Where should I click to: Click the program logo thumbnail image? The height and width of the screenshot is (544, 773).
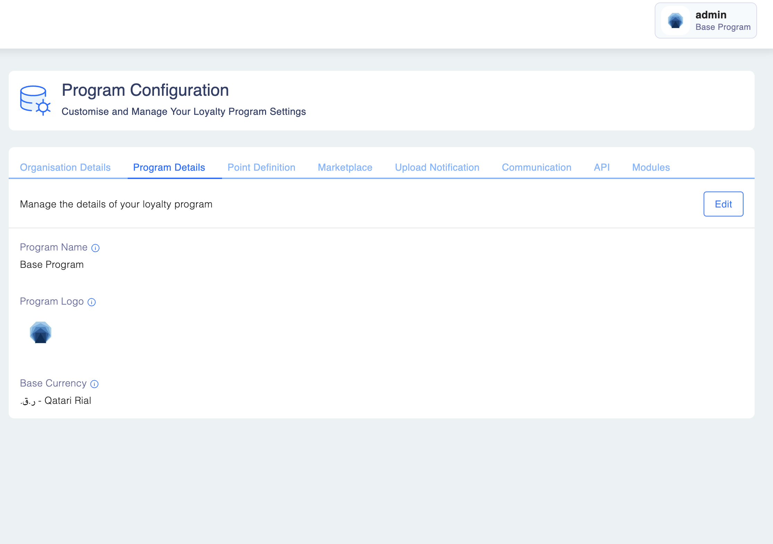pos(41,332)
